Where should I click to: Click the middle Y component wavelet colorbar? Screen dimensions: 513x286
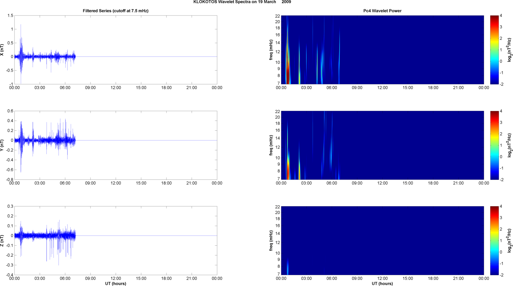[x=494, y=145]
